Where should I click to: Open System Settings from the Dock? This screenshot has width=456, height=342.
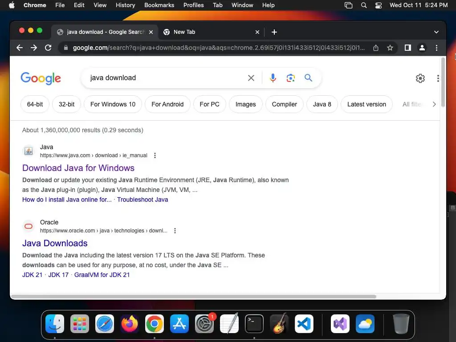204,324
